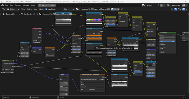Image resolution: width=189 pixels, height=99 pixels.
Task: Open the File menu
Action: point(6,5)
